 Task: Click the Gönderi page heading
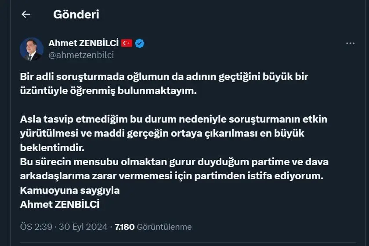click(x=76, y=14)
